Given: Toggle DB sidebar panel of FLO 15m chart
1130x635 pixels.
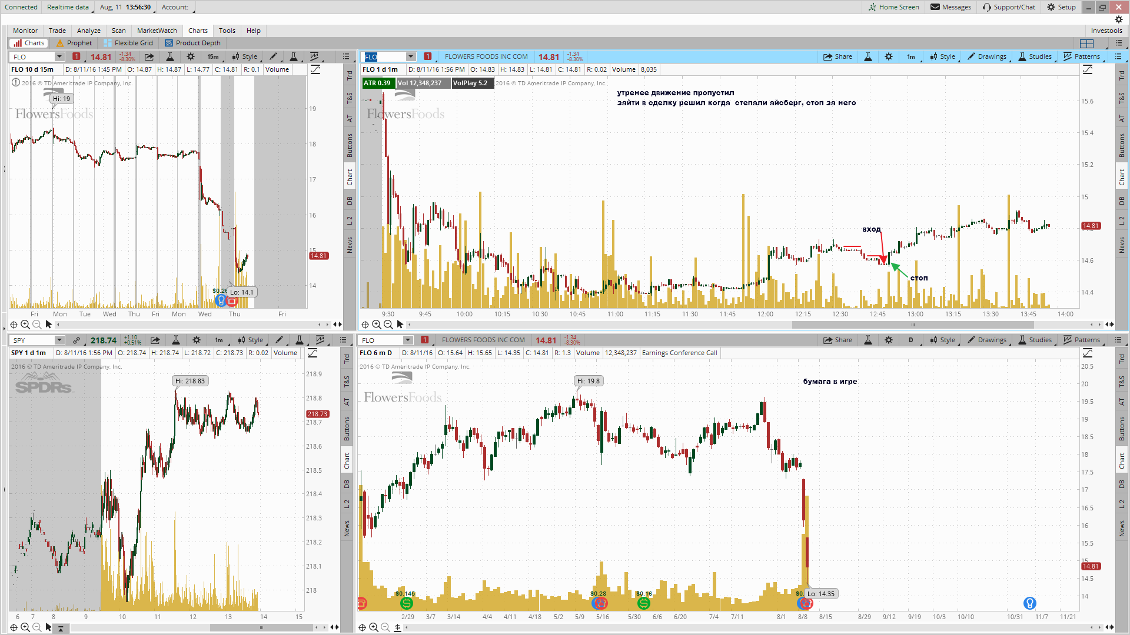Looking at the screenshot, I should point(350,201).
